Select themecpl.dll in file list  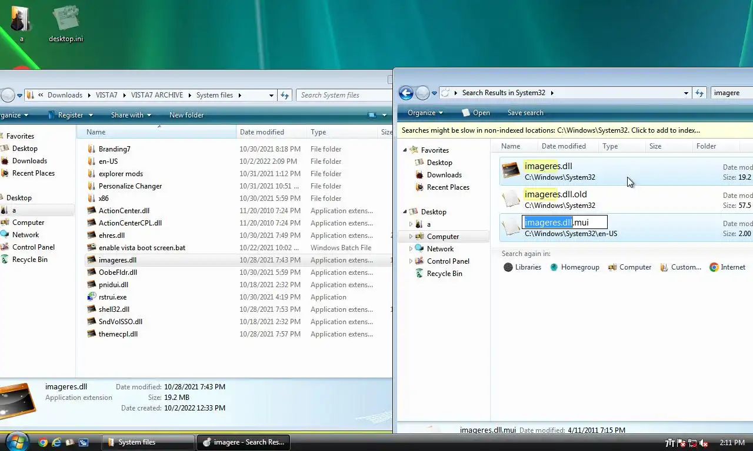[118, 334]
